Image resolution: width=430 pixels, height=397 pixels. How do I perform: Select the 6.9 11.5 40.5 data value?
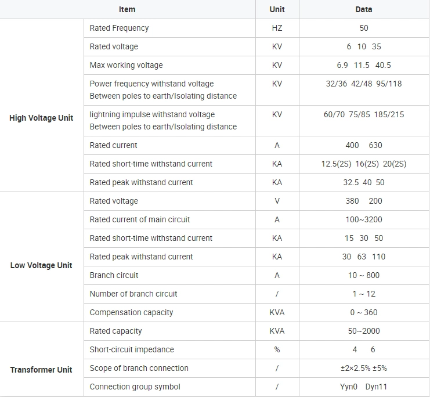(364, 66)
